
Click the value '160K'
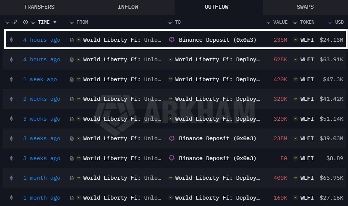(280, 198)
